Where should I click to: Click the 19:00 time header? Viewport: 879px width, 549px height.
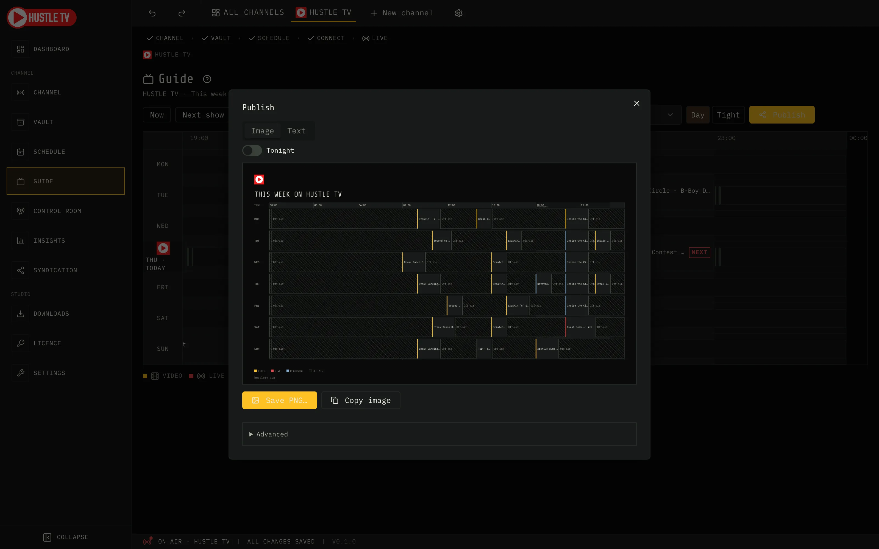tap(199, 138)
